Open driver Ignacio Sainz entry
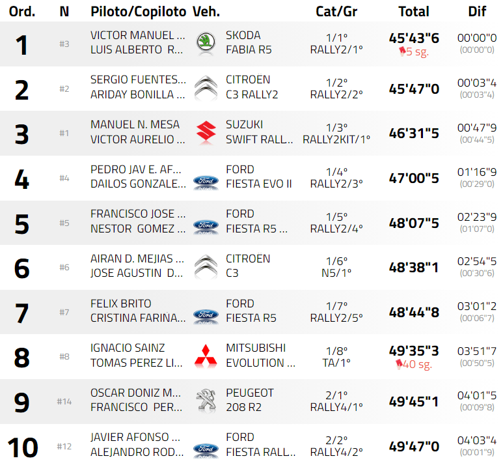 (x=128, y=348)
